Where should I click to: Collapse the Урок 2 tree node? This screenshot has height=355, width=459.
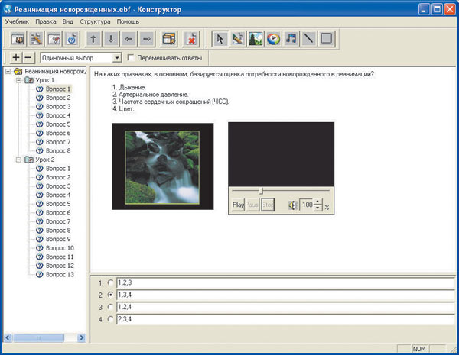[x=18, y=160]
